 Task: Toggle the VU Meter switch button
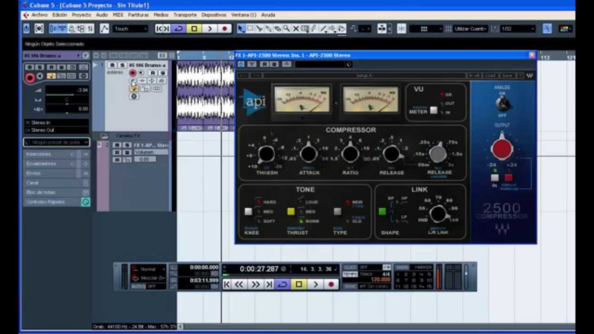pos(433,110)
